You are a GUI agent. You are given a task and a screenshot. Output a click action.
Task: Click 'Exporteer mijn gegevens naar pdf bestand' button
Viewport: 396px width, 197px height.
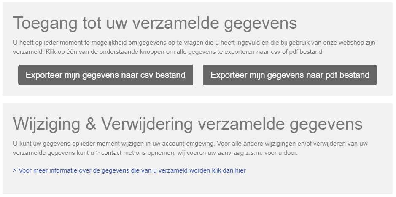pos(290,75)
